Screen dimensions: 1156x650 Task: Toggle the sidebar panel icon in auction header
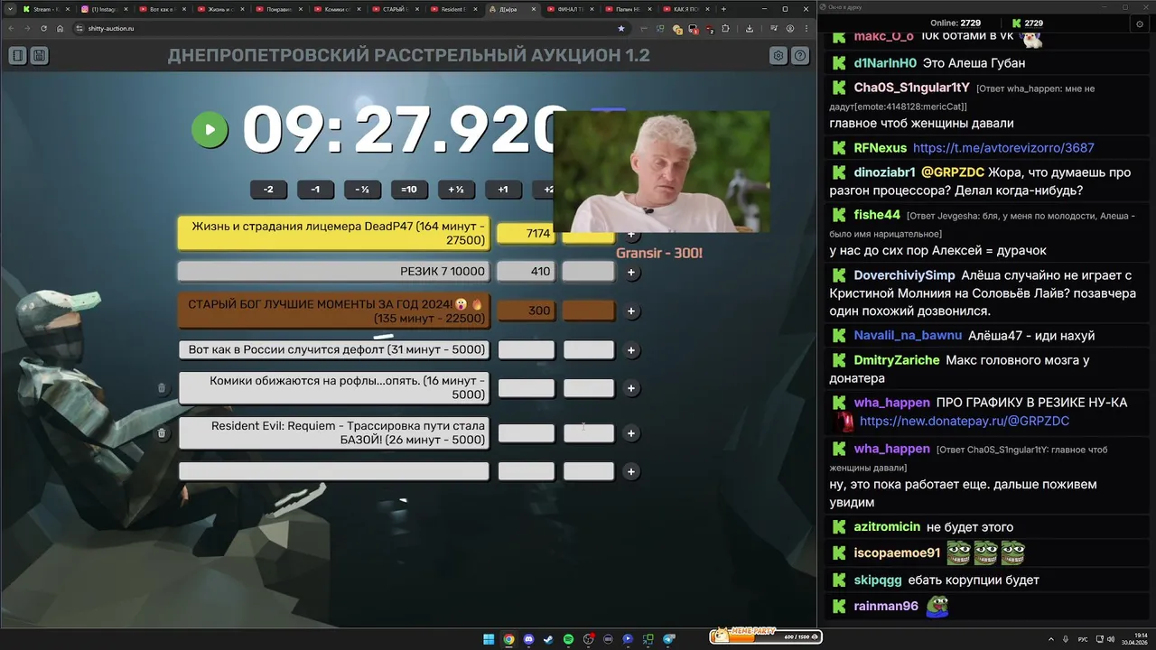[17, 56]
